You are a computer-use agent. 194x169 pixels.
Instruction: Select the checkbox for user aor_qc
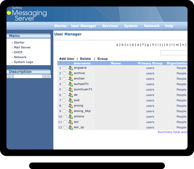pyautogui.click(x=65, y=127)
